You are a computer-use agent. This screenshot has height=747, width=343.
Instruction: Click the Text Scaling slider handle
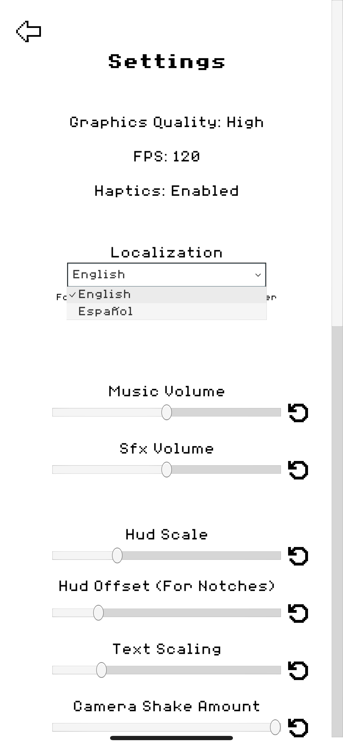click(x=101, y=670)
